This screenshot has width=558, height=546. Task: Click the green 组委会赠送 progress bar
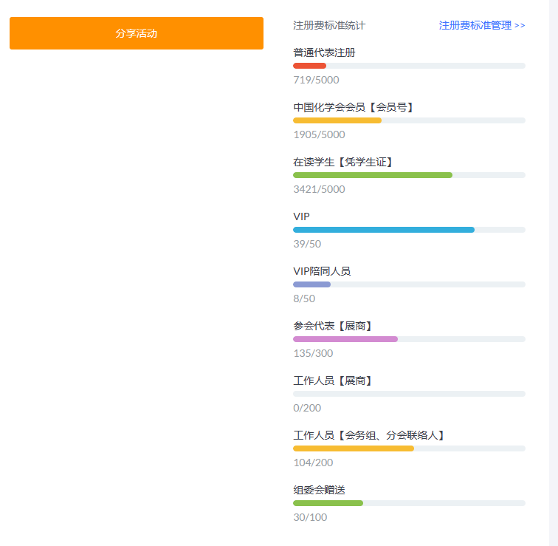pyautogui.click(x=409, y=503)
